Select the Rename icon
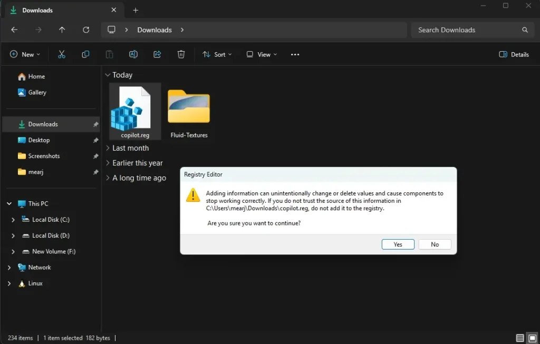Viewport: 540px width, 344px height. pos(133,54)
